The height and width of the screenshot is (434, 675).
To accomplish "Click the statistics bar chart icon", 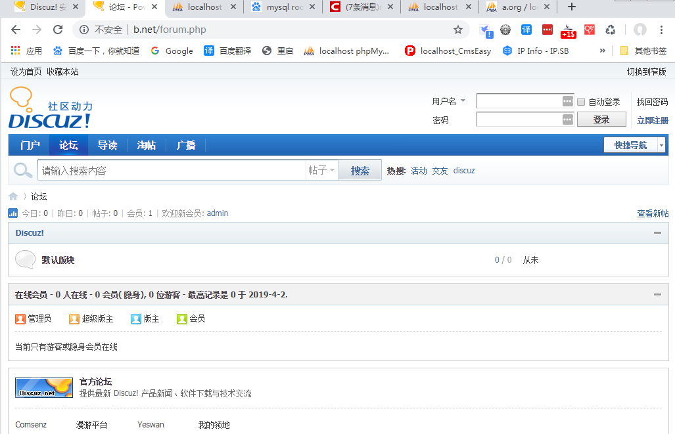I will pos(13,213).
